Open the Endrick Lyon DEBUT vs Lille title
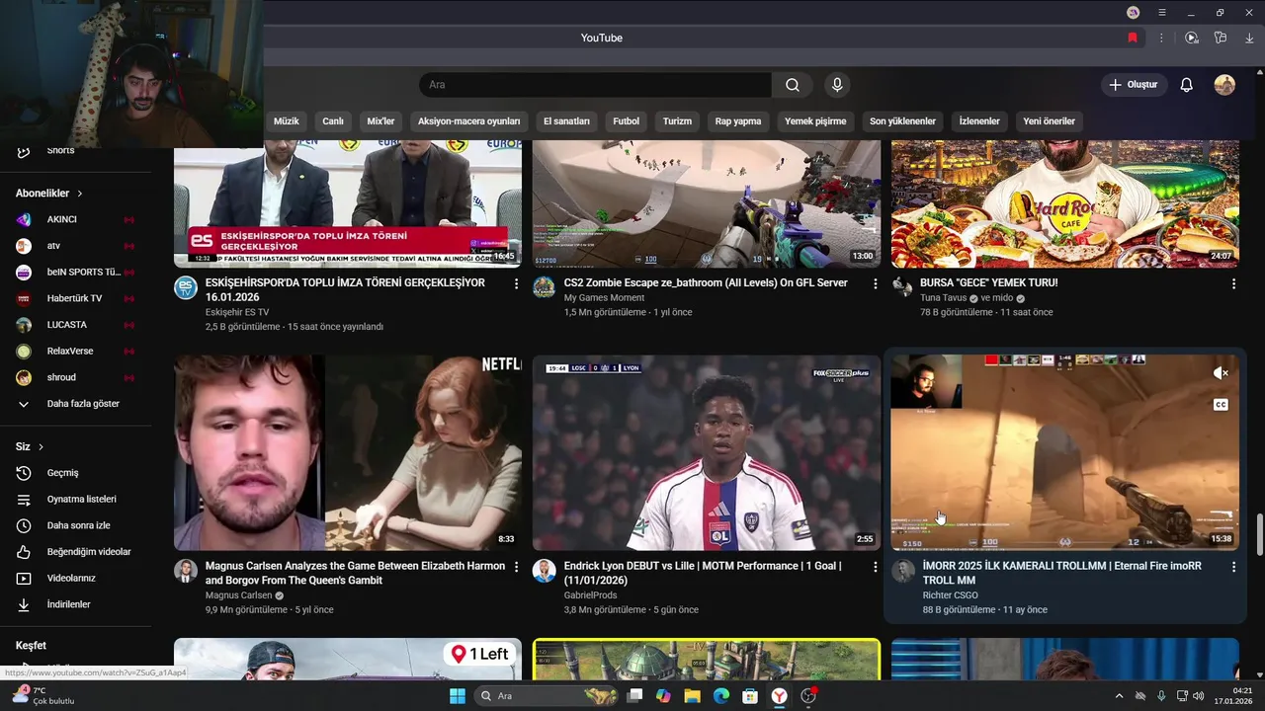 [703, 573]
